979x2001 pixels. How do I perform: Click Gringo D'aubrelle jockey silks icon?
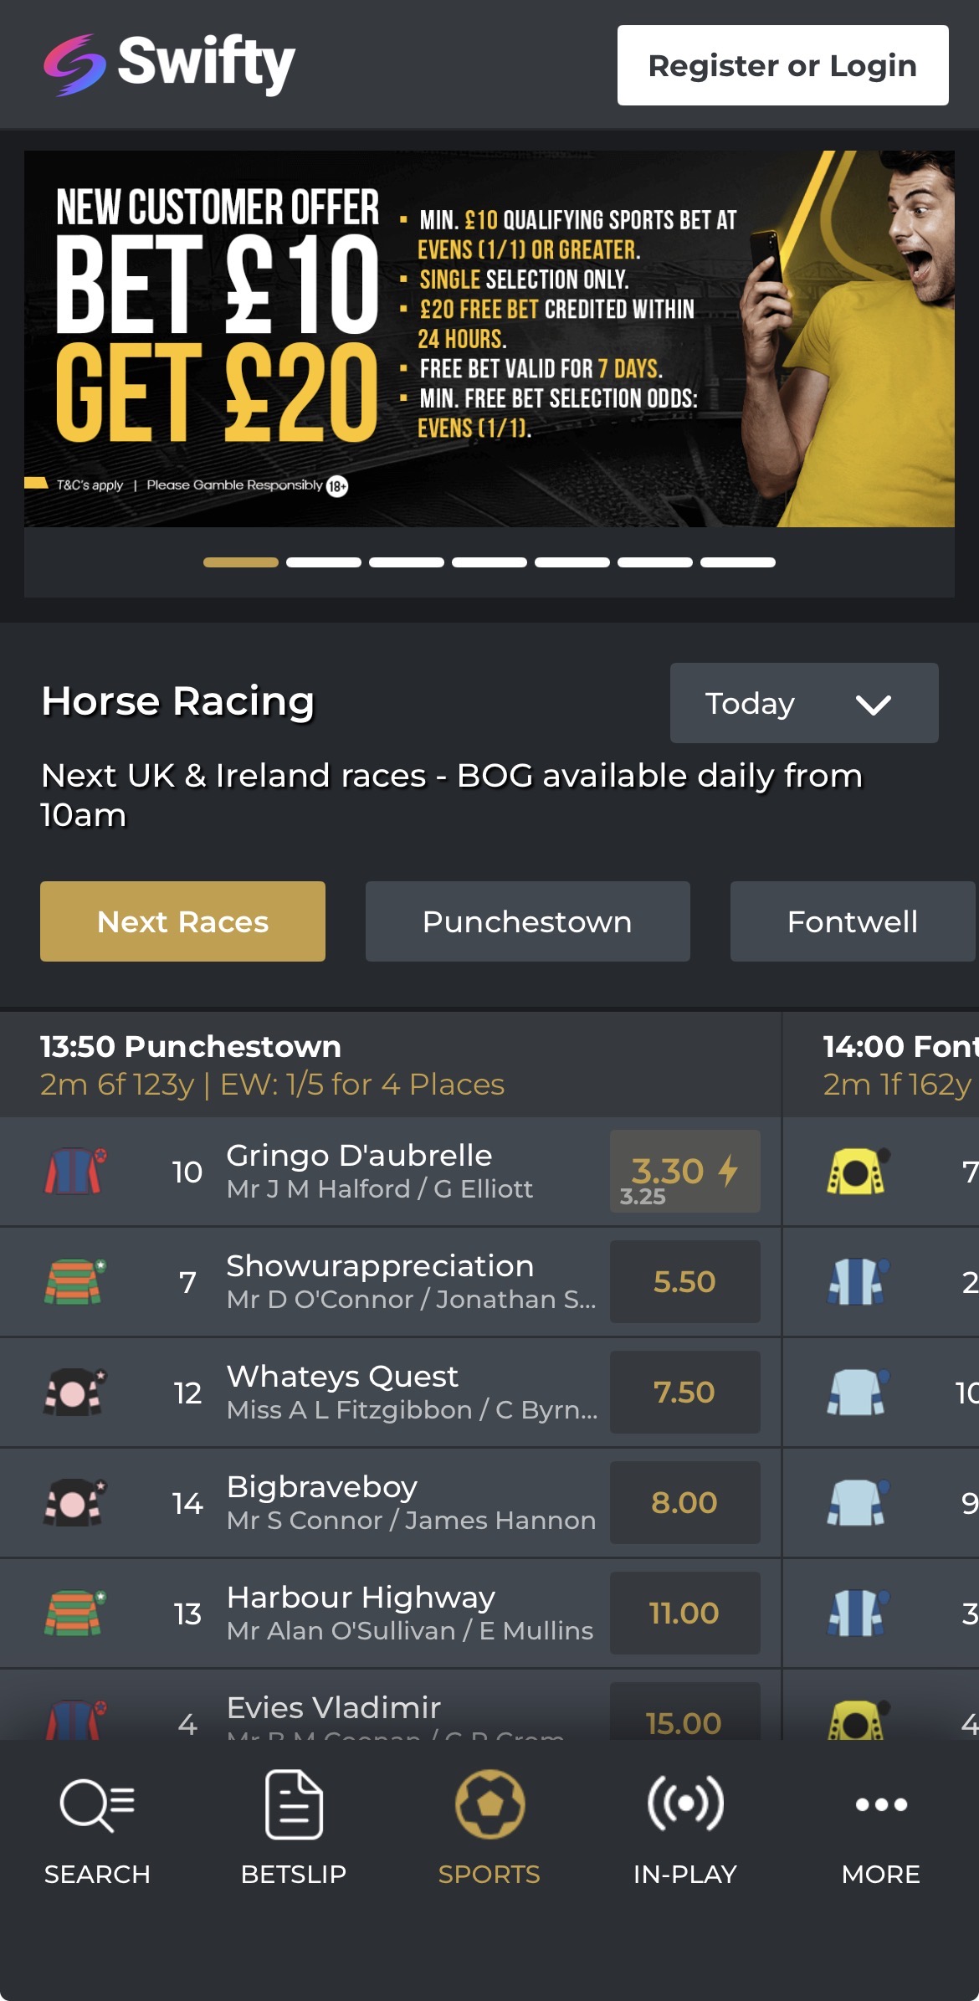[74, 1171]
